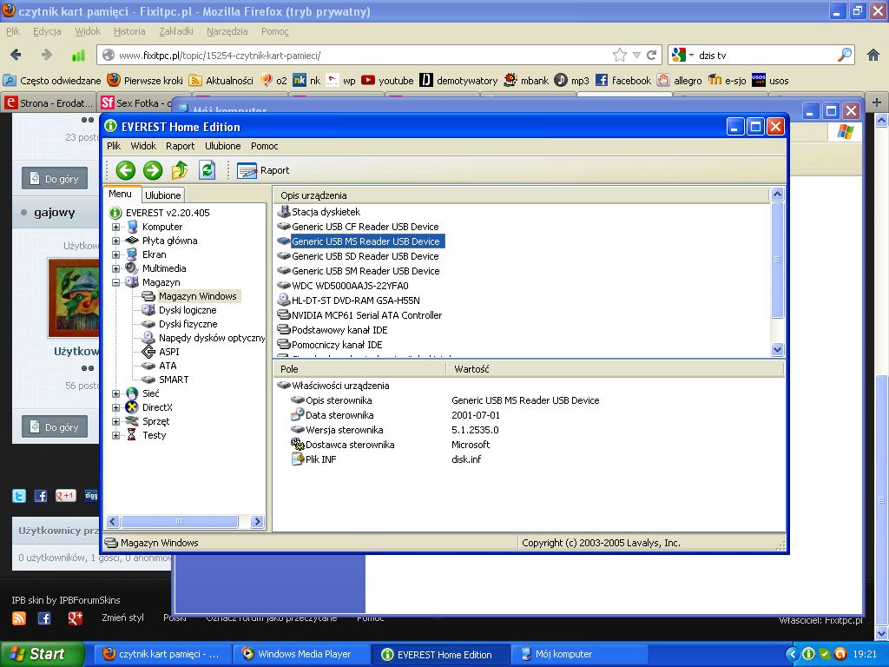This screenshot has width=889, height=667.
Task: Expand the Testy tree node
Action: (x=115, y=435)
